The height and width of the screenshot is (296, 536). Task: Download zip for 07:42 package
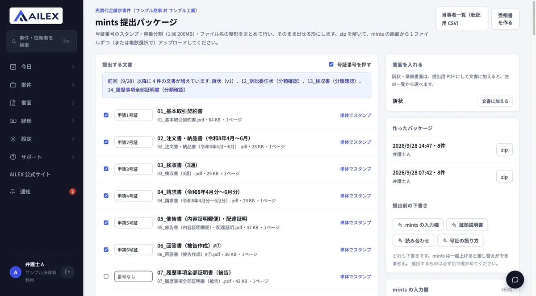[504, 177]
